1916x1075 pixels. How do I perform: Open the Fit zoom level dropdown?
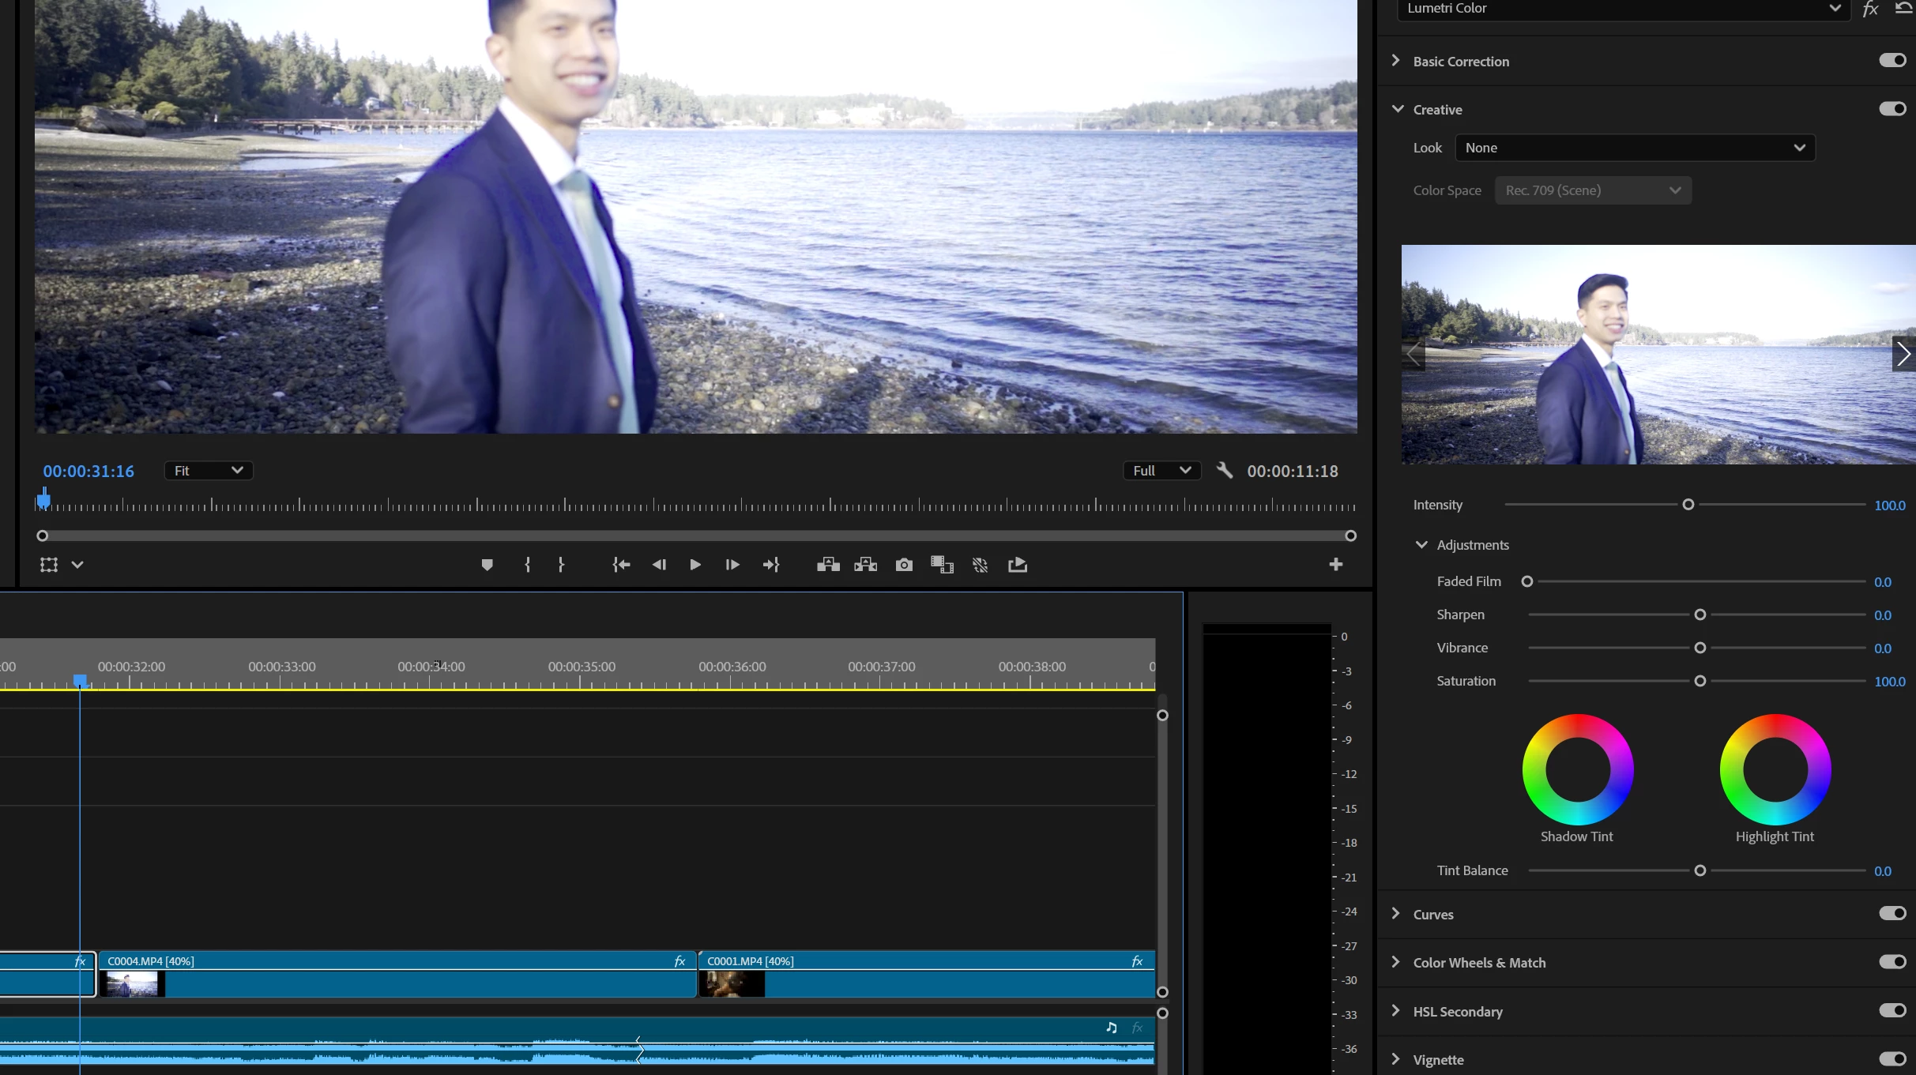[208, 471]
